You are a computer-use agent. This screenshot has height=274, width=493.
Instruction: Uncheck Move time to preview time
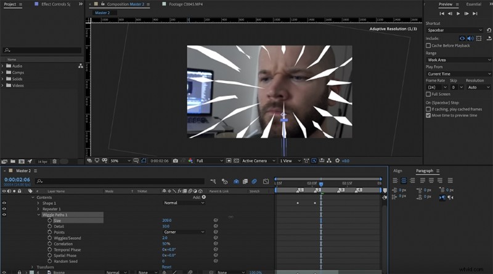click(x=428, y=115)
